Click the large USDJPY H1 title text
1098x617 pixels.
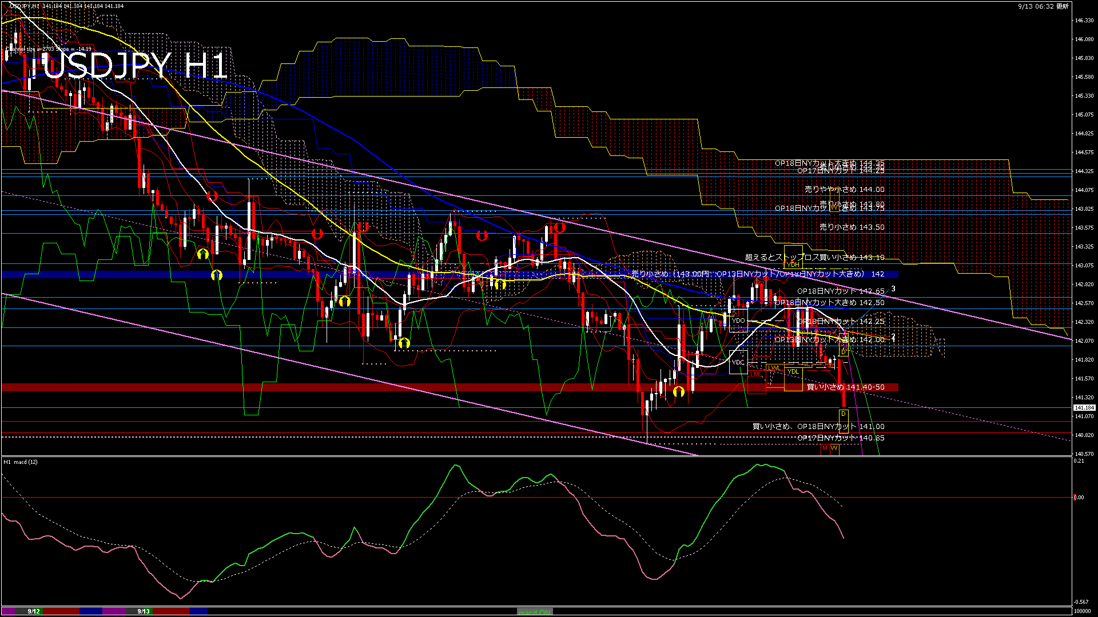(134, 66)
